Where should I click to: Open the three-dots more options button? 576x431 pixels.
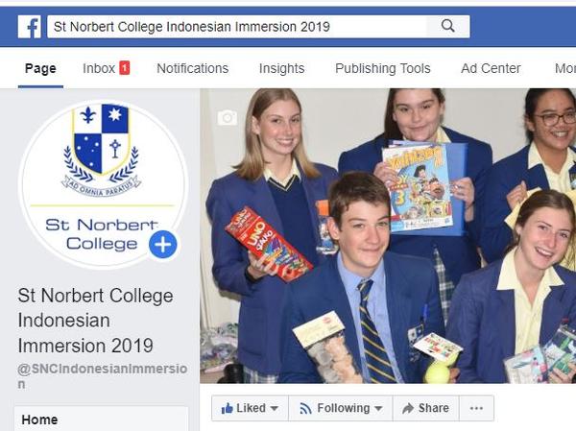coord(476,408)
